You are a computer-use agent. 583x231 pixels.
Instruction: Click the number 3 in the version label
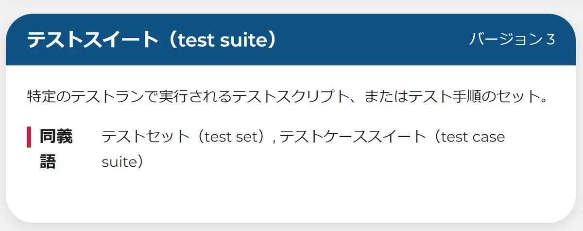click(x=550, y=40)
